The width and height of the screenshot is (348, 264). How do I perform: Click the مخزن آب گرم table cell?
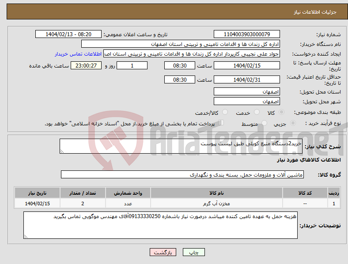pyautogui.click(x=216, y=204)
